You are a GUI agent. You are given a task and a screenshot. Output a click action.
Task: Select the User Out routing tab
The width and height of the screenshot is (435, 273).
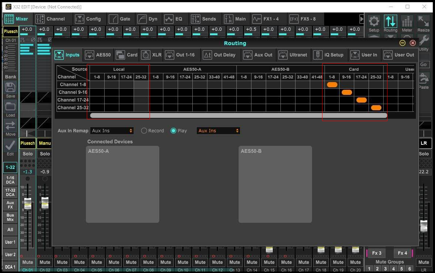click(399, 55)
